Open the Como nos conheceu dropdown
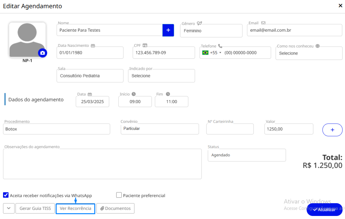 pyautogui.click(x=309, y=53)
